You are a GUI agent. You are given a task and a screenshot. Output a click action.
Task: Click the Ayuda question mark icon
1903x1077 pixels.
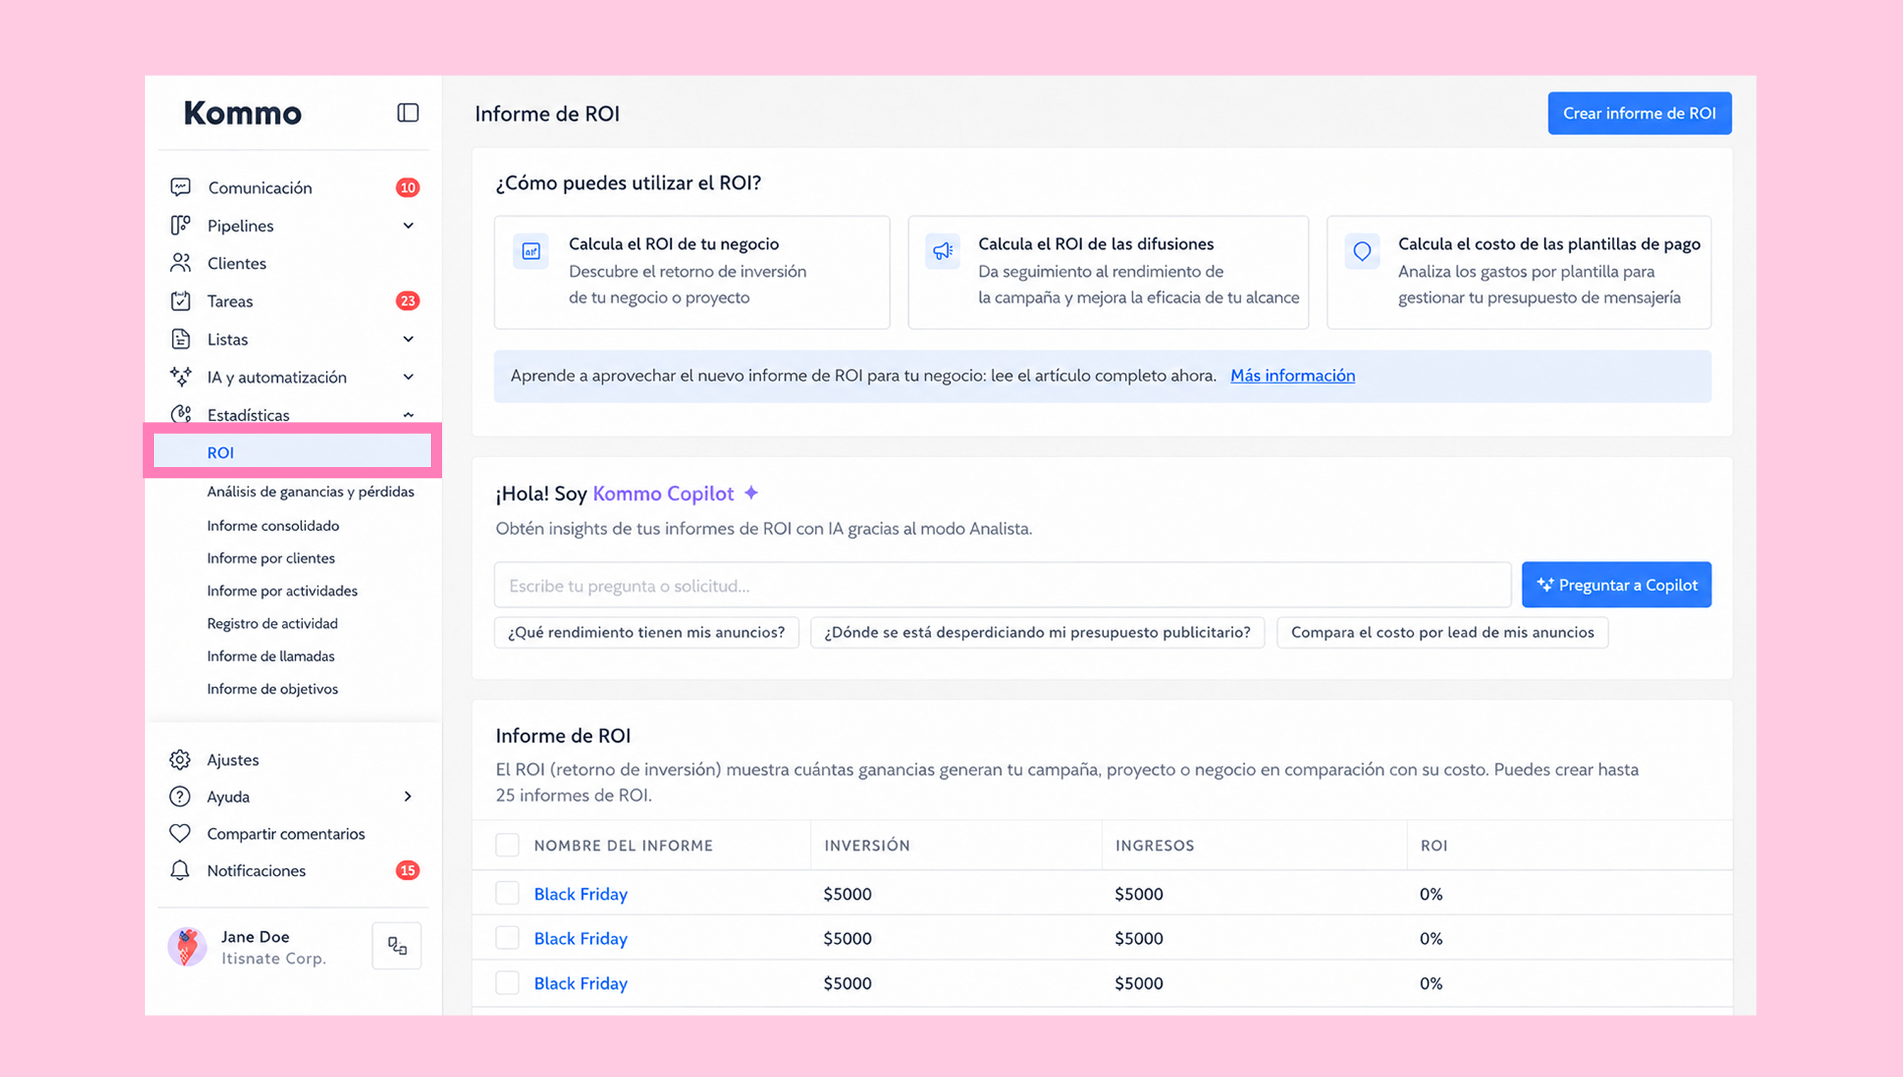coord(180,797)
